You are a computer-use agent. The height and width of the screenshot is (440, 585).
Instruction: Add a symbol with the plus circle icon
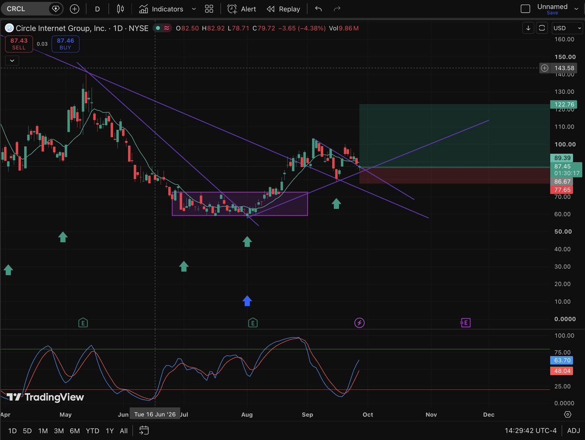tap(75, 9)
